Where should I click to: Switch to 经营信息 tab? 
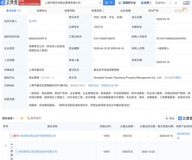click(x=98, y=11)
